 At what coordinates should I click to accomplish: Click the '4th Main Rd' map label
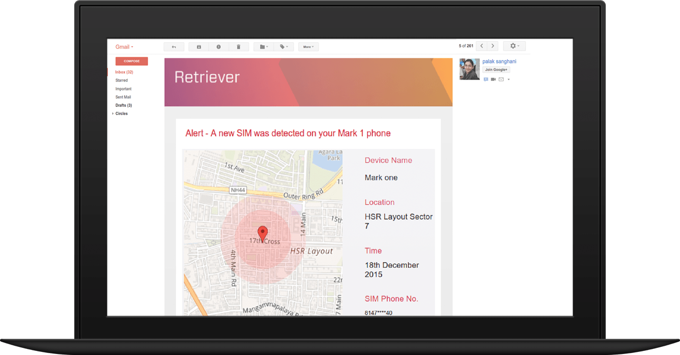coord(234,269)
